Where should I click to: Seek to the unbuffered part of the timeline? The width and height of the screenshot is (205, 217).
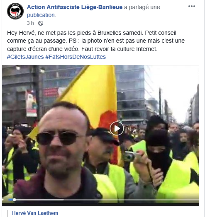coord(131,200)
